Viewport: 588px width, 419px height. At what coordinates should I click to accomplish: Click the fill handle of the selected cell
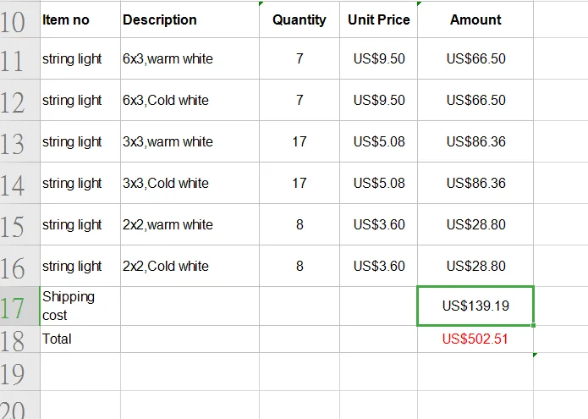click(x=533, y=325)
